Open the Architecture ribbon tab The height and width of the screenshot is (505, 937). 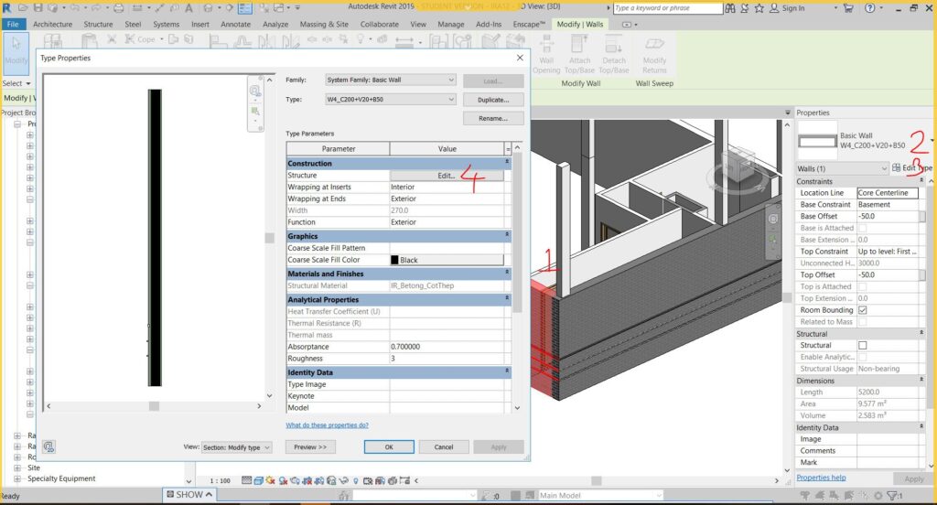point(52,24)
